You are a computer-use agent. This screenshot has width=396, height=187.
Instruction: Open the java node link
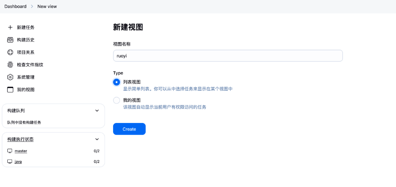18,162
